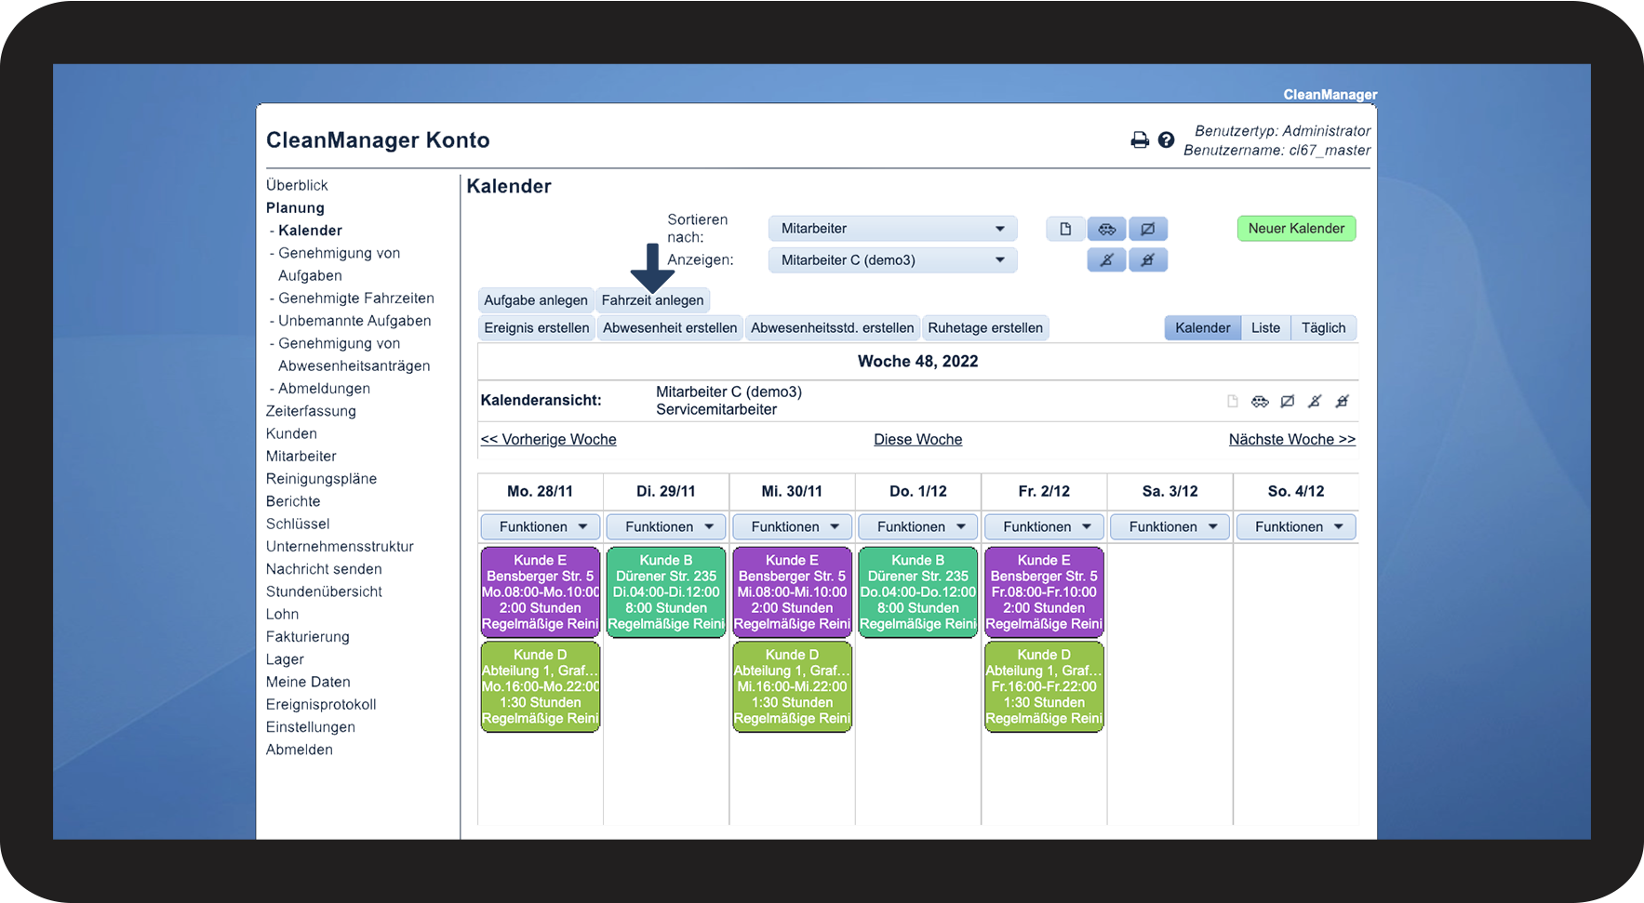Click the crossed-out square icon in the Kalenderansicht row
1644x903 pixels.
(x=1288, y=402)
